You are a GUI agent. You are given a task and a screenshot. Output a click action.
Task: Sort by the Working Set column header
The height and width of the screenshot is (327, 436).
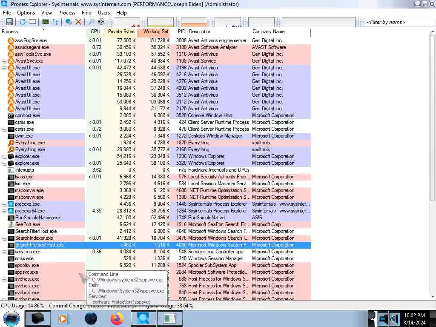153,32
